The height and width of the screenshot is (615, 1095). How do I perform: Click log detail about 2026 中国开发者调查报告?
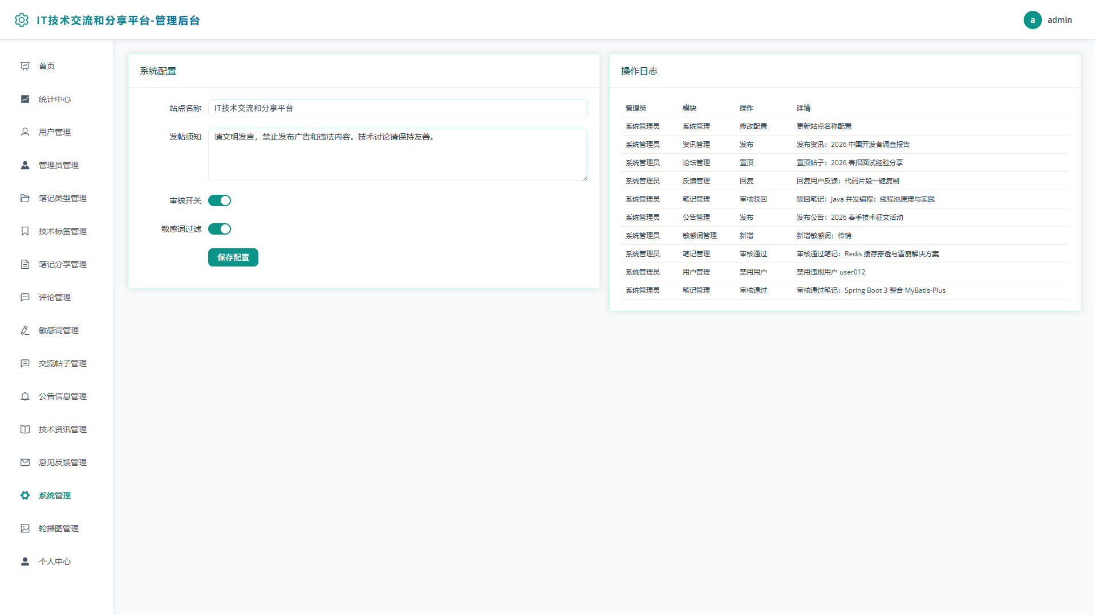[853, 145]
